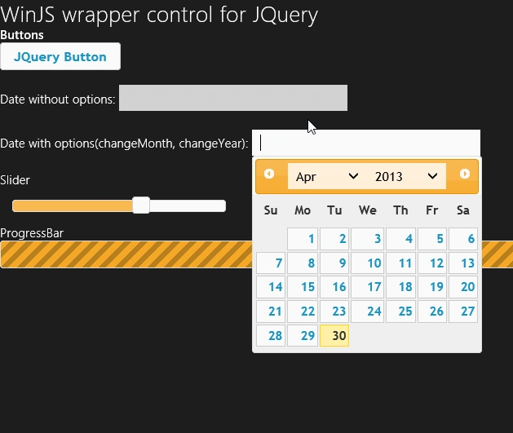Go to previous month in datepicker

269,174
